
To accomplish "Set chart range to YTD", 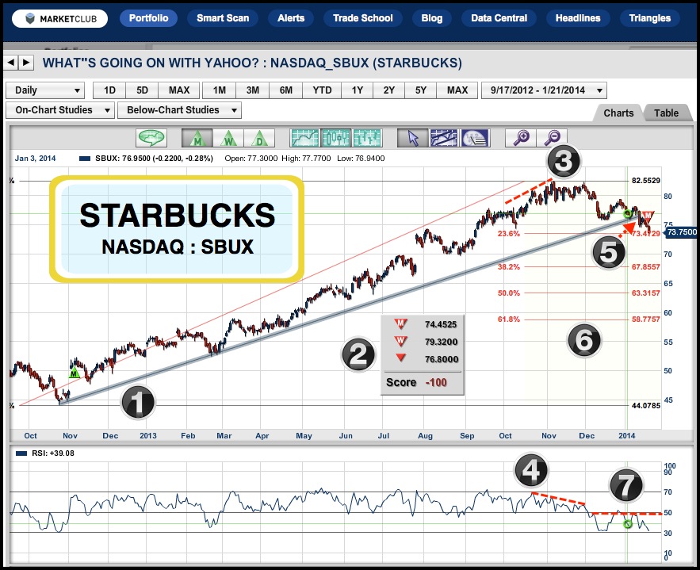I will point(322,90).
